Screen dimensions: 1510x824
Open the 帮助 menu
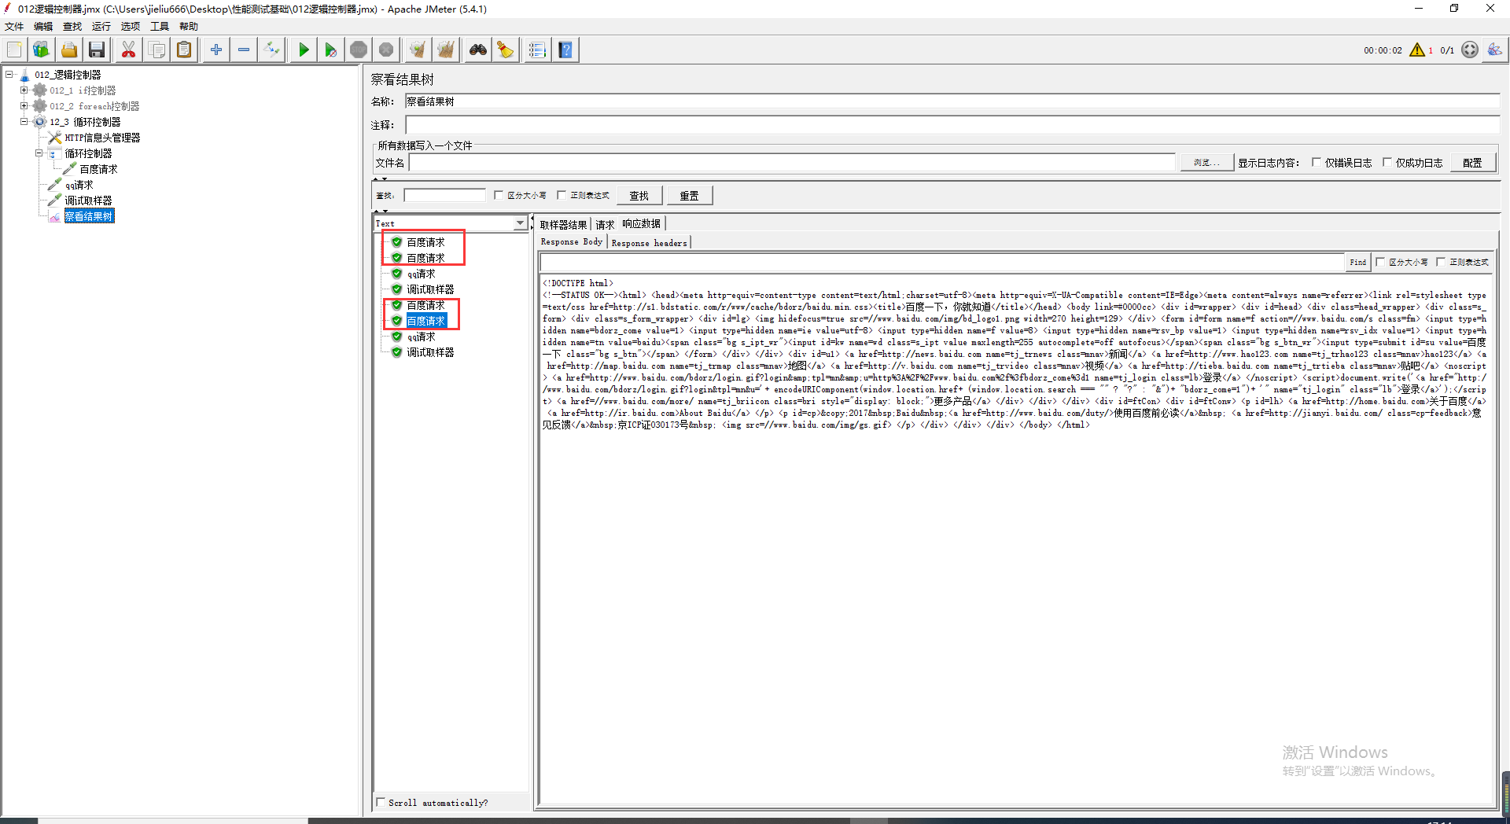coord(189,26)
